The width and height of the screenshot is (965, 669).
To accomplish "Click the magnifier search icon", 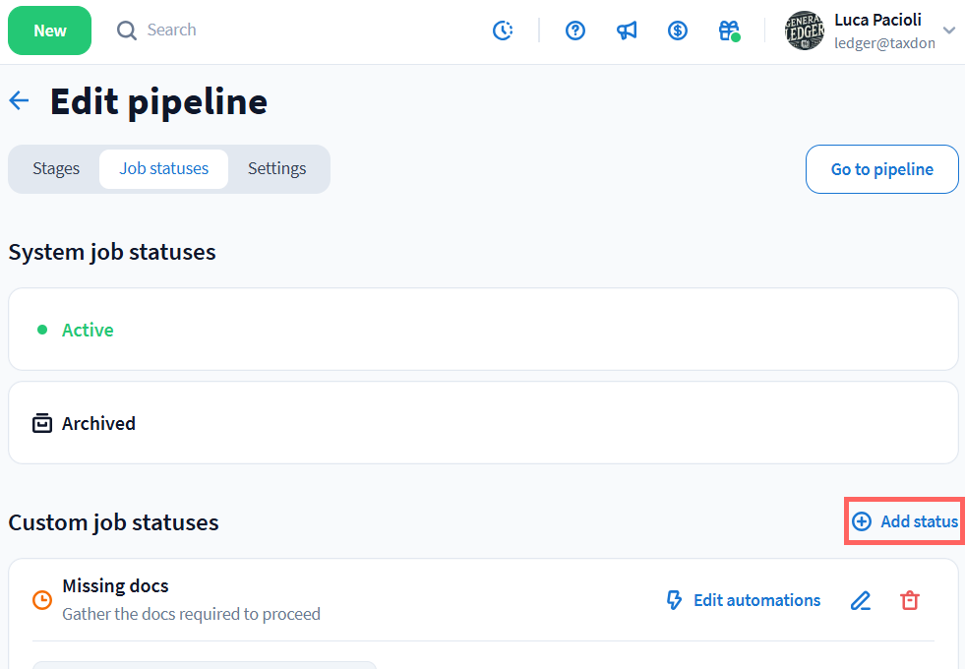I will coord(127,30).
